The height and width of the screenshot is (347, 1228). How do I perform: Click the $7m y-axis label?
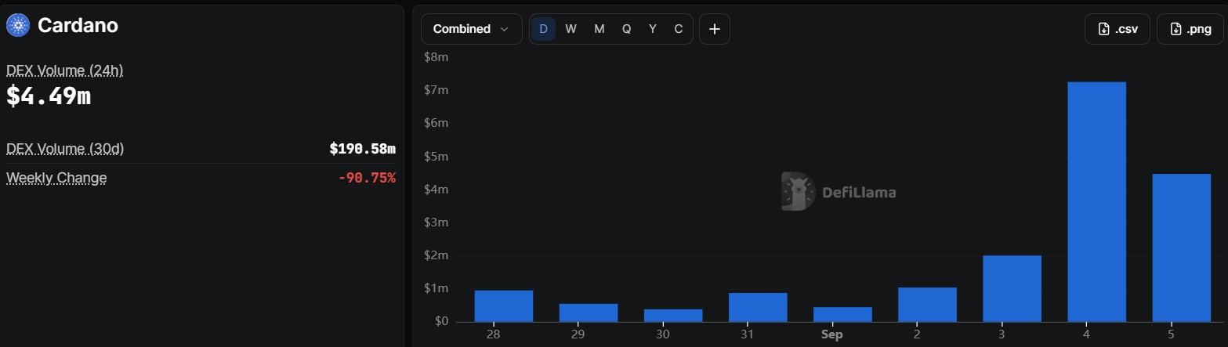436,90
